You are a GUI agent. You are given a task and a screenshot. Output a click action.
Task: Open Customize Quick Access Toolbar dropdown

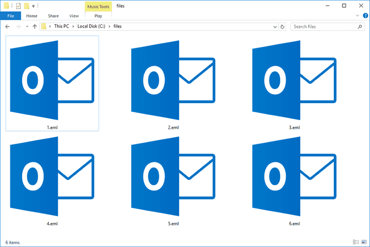pos(33,6)
